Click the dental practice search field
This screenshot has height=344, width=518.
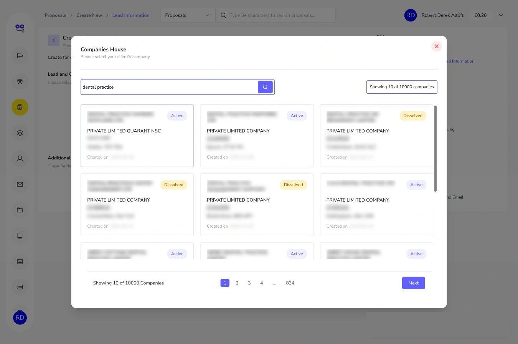pos(169,87)
